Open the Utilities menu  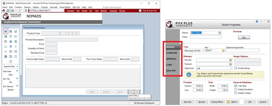pyautogui.click(x=36, y=7)
